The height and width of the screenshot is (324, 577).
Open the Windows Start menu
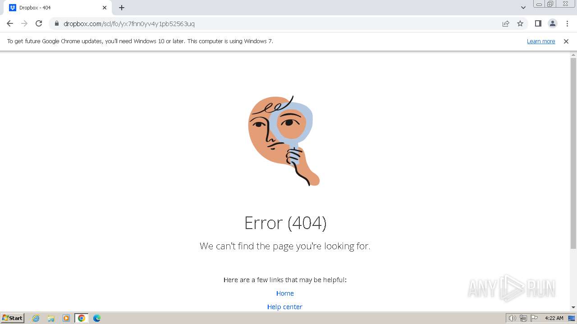13,318
